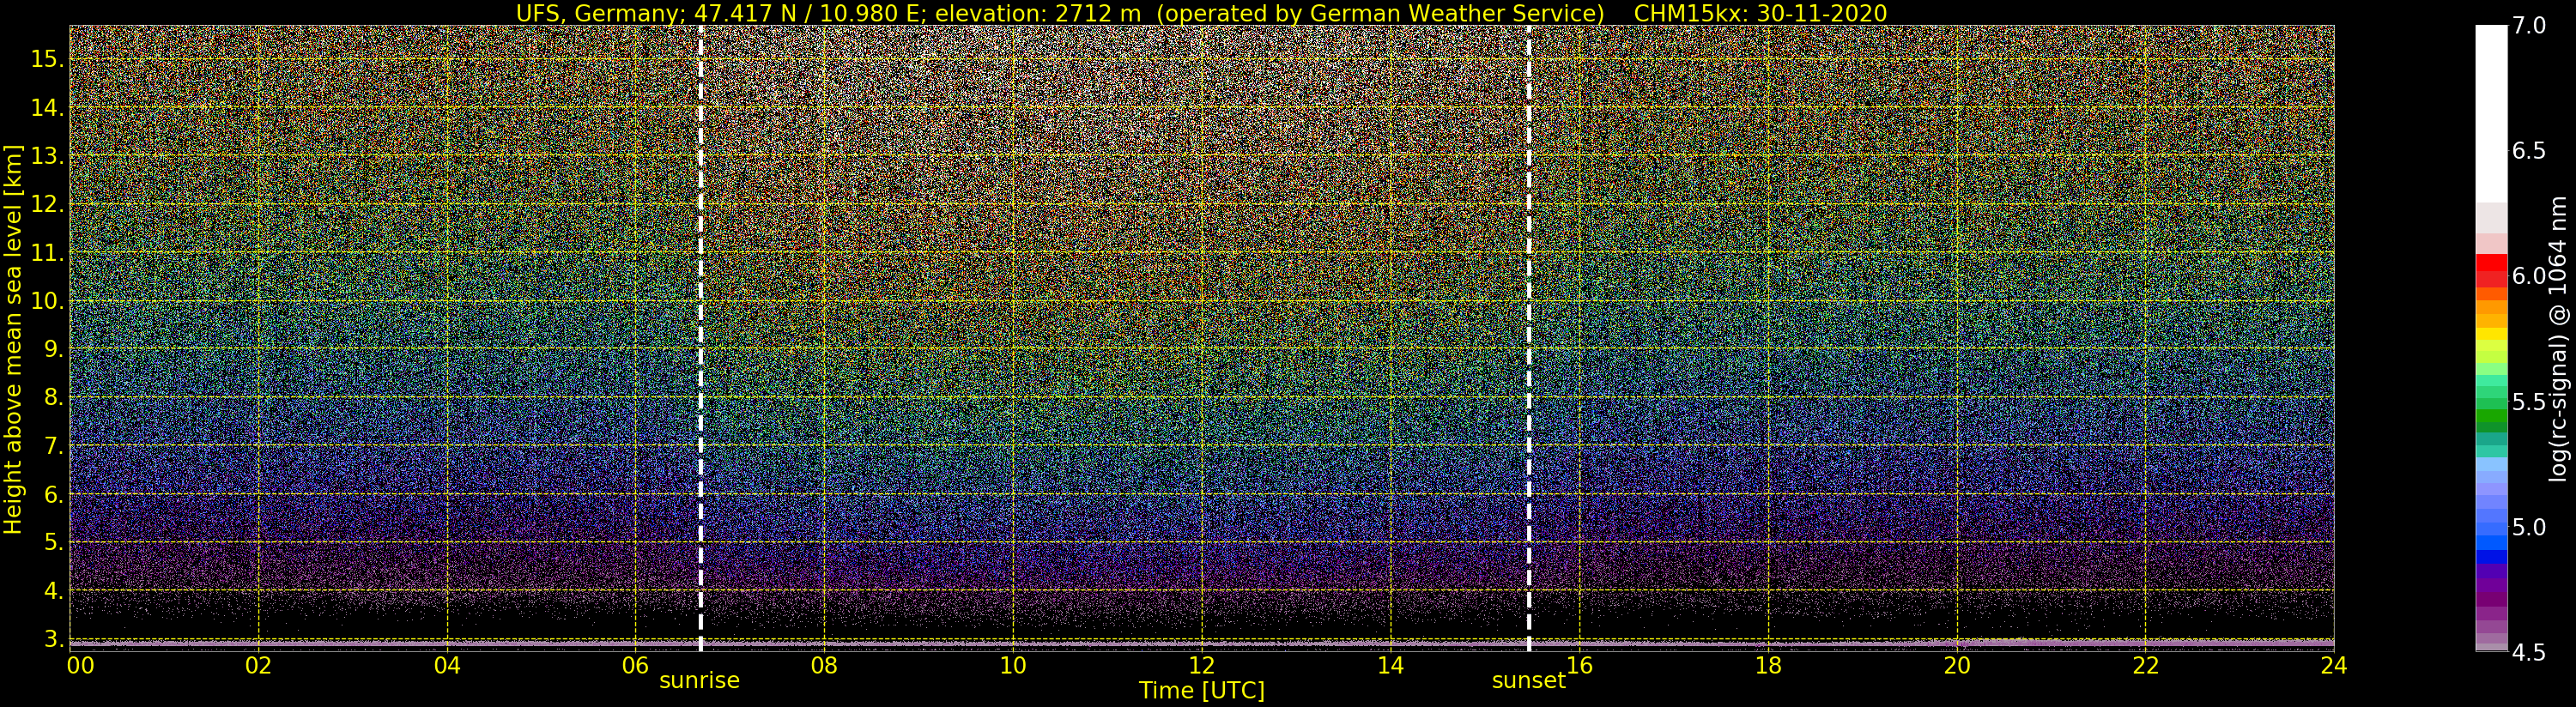The height and width of the screenshot is (707, 2576).
Task: Click the '6.0' colorbar tick value
Action: (2529, 276)
